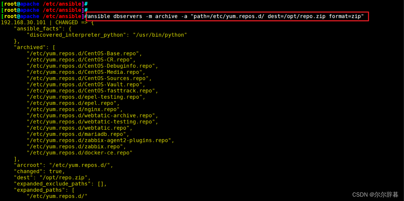Click epel-testing.repo path line
Image resolution: width=404 pixels, height=201 pixels.
pyautogui.click(x=86, y=97)
